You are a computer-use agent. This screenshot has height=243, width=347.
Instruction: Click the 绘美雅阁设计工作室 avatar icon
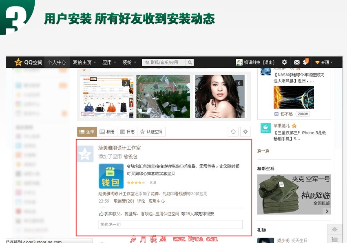[x=85, y=154]
